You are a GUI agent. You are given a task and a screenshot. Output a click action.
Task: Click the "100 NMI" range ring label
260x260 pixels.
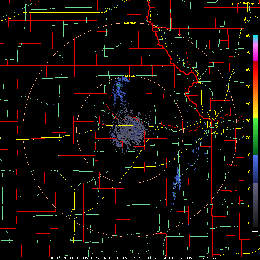(x=130, y=23)
